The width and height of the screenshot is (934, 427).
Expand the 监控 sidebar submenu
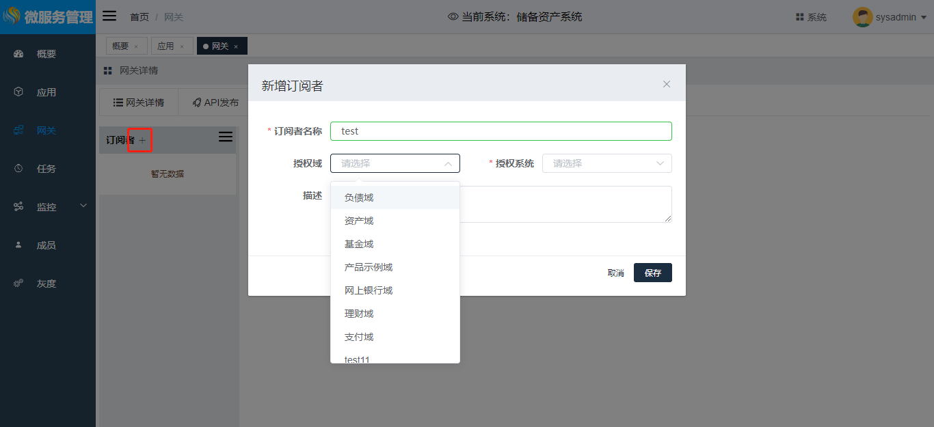click(x=83, y=206)
